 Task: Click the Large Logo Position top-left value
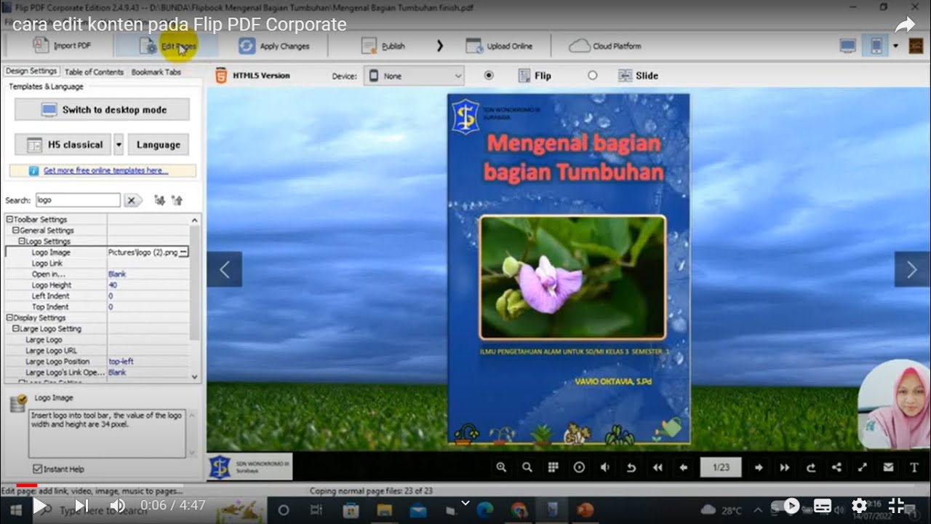pos(121,361)
